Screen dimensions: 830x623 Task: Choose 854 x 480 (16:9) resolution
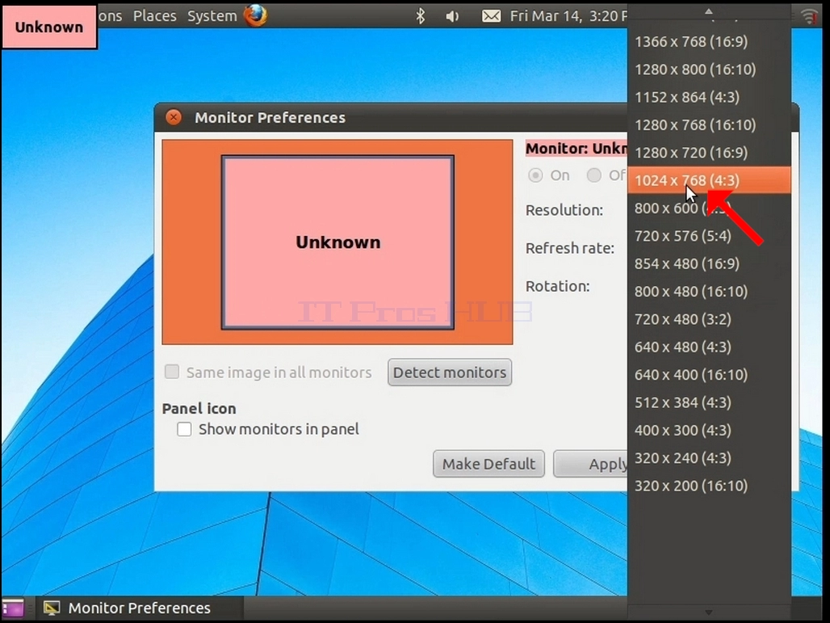click(x=709, y=263)
